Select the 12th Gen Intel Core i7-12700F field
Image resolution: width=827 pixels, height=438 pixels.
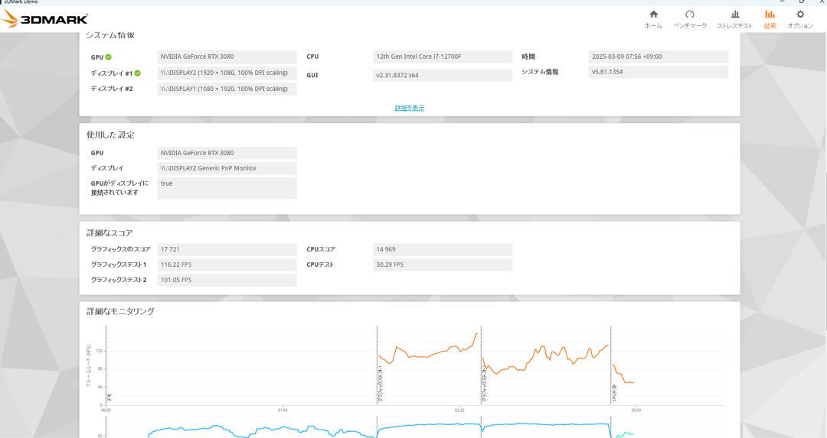click(x=443, y=57)
